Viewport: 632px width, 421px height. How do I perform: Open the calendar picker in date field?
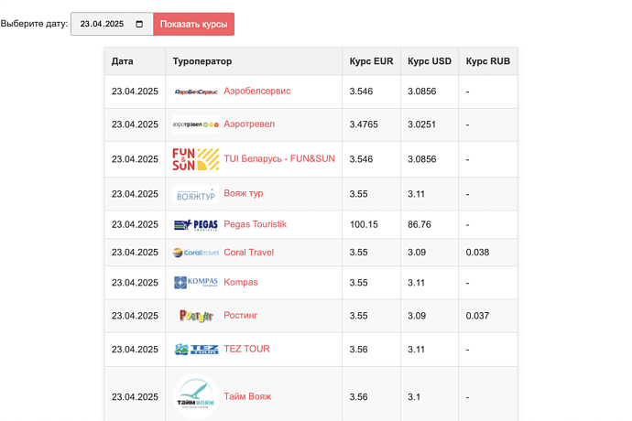pyautogui.click(x=139, y=25)
